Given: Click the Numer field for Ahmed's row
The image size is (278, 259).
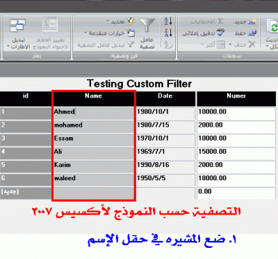Looking at the screenshot, I should click(236, 113).
